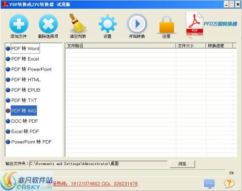Select PDF 转 HTML conversion mode

[26, 80]
